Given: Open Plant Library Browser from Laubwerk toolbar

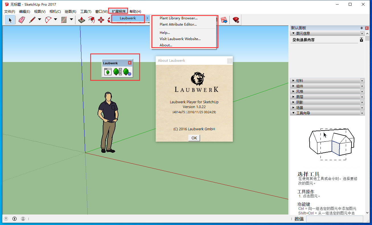Looking at the screenshot, I should tap(108, 72).
